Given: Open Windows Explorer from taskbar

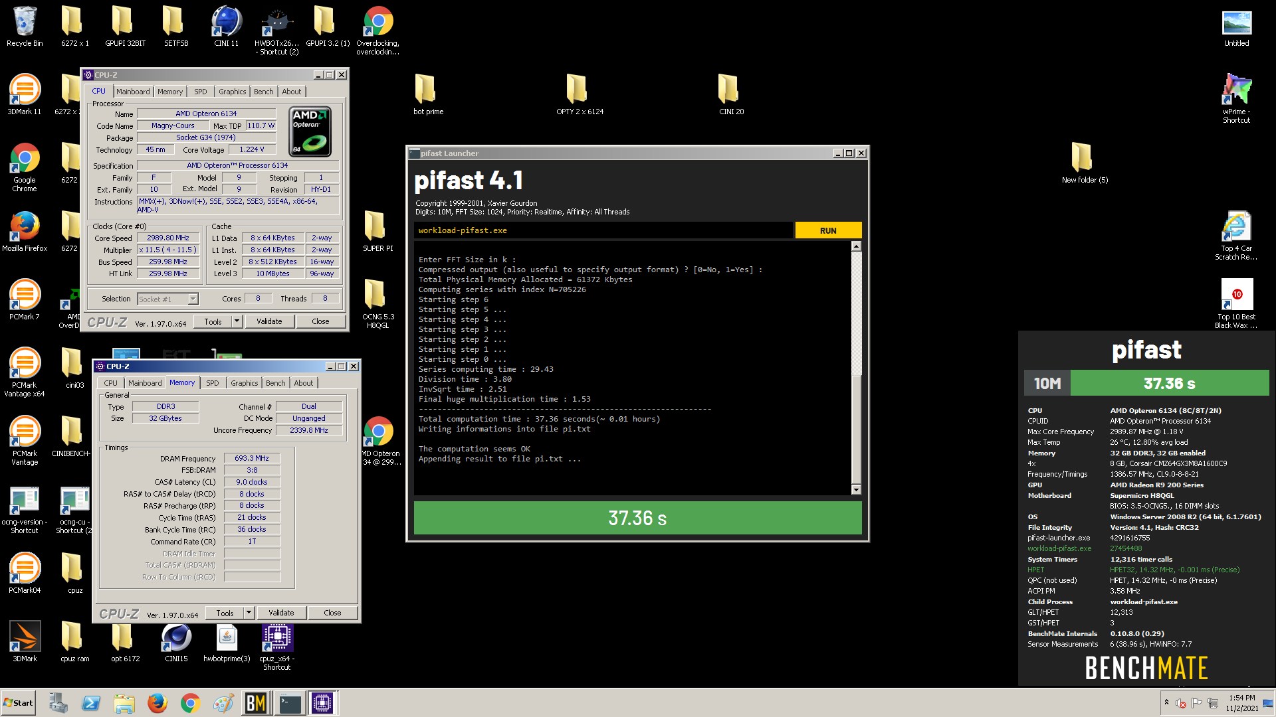Looking at the screenshot, I should click(x=124, y=703).
